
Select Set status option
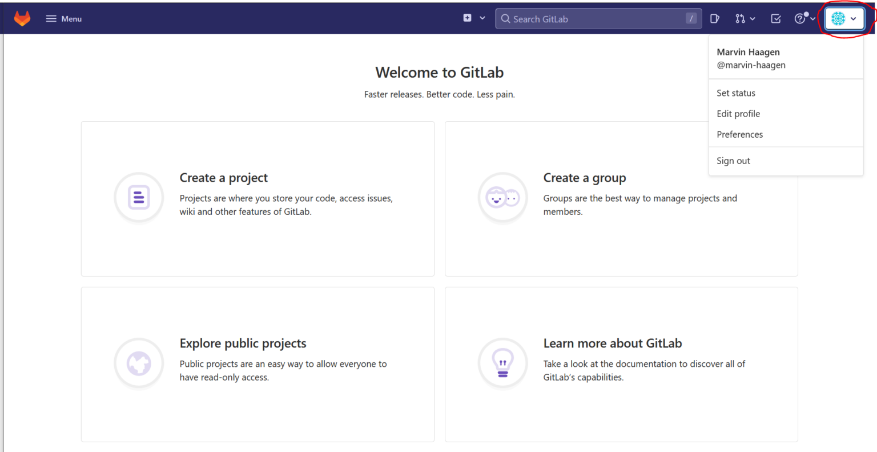coord(736,93)
